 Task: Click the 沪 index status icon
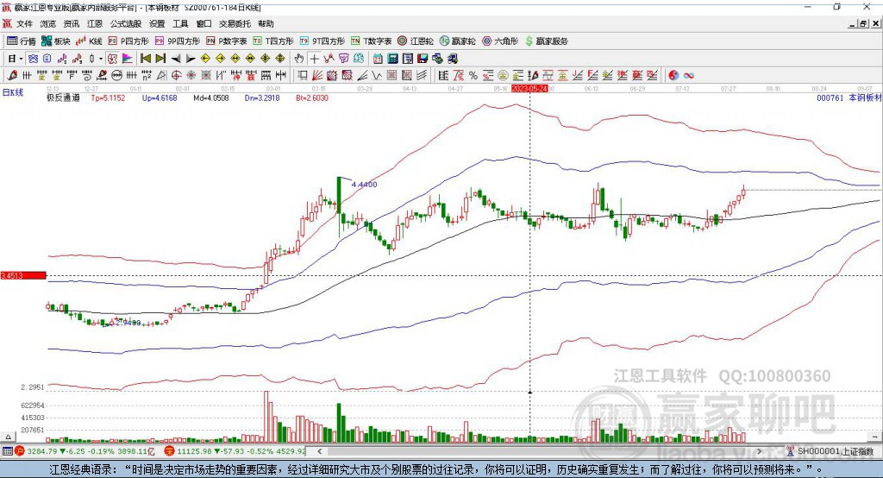[20, 451]
